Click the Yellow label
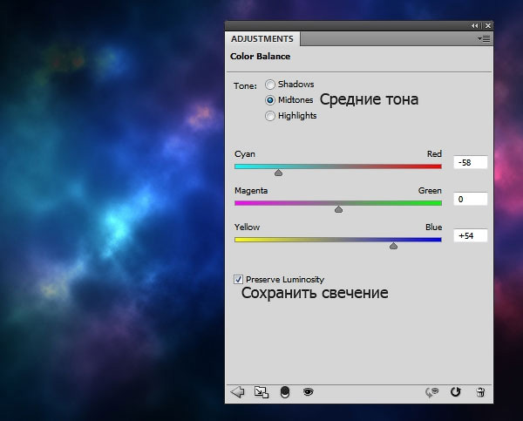This screenshot has width=523, height=421. (x=247, y=227)
